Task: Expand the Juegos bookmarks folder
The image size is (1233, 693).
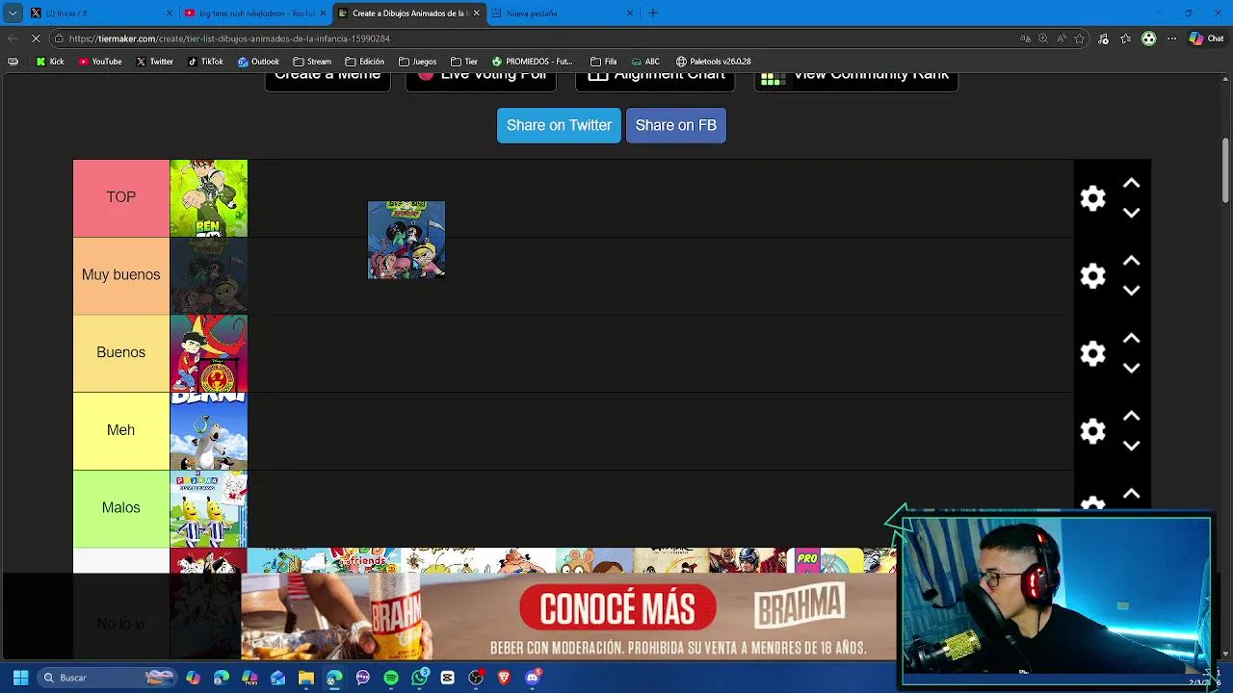Action: (x=417, y=62)
